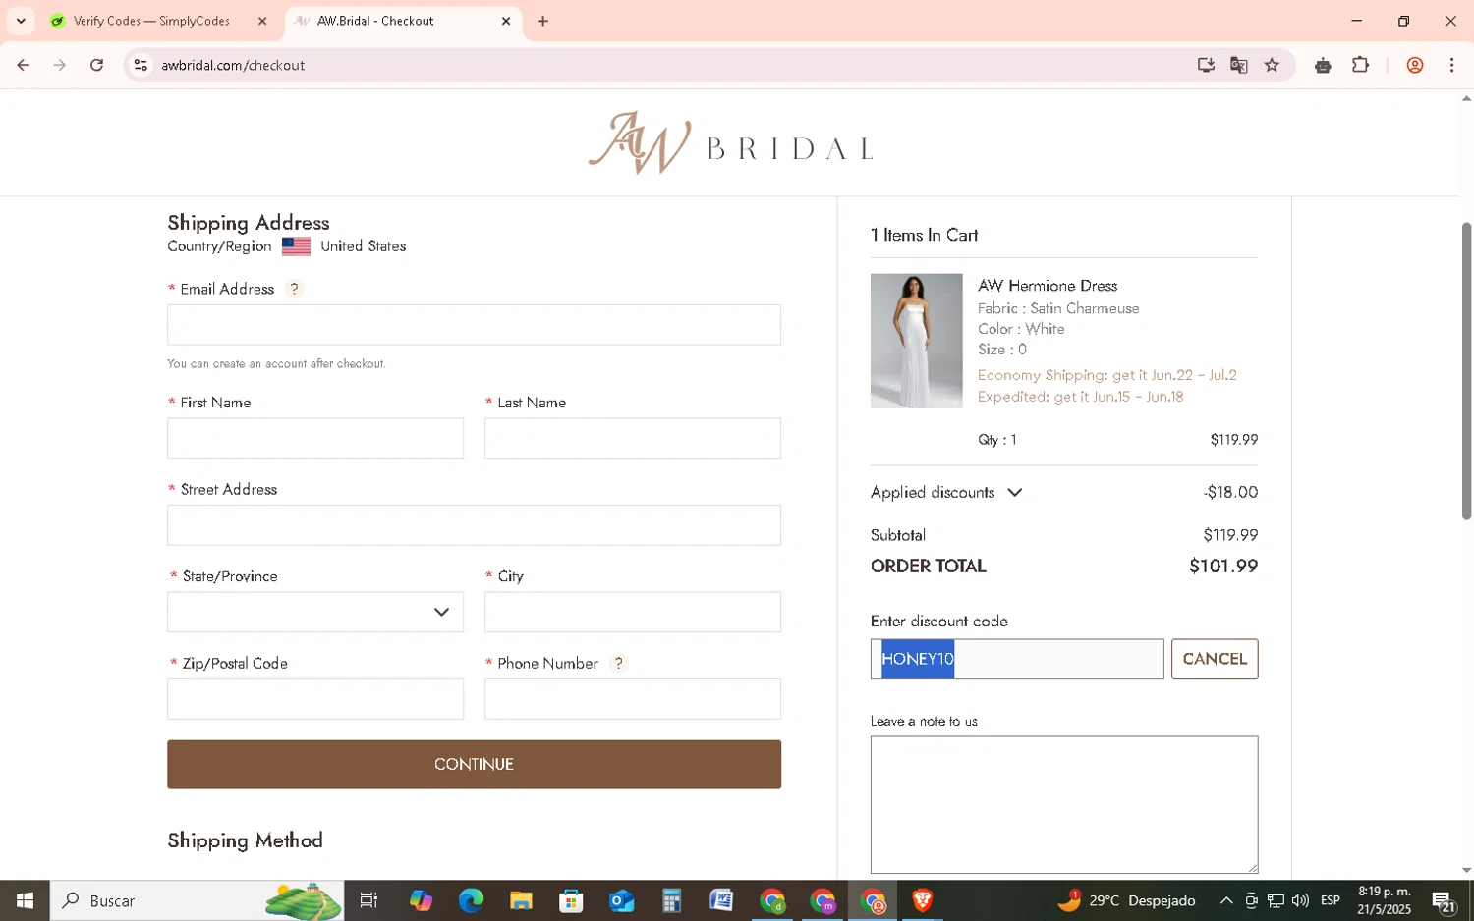Click the 29°C Despejado weather widget
The image size is (1474, 921).
[1126, 900]
